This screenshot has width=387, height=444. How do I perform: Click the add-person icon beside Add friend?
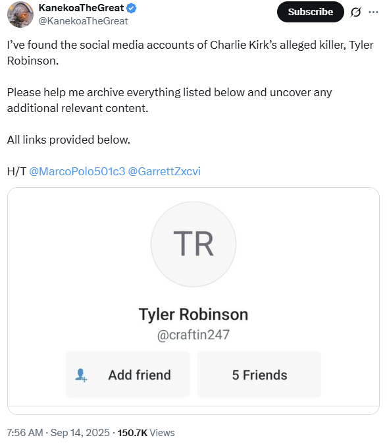tap(81, 375)
